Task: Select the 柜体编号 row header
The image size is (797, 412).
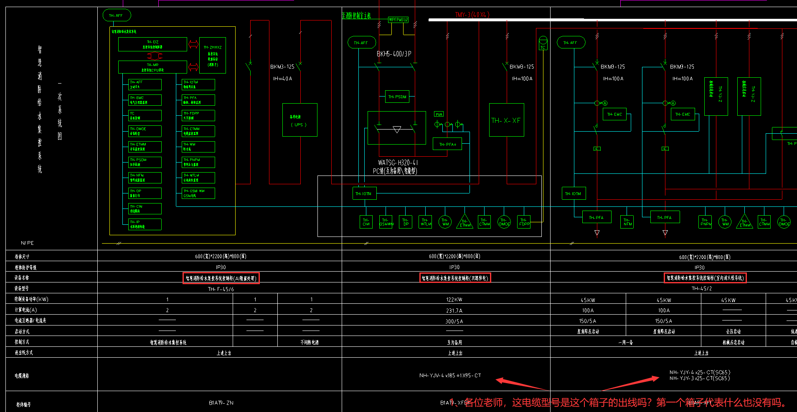Action: [x=23, y=404]
